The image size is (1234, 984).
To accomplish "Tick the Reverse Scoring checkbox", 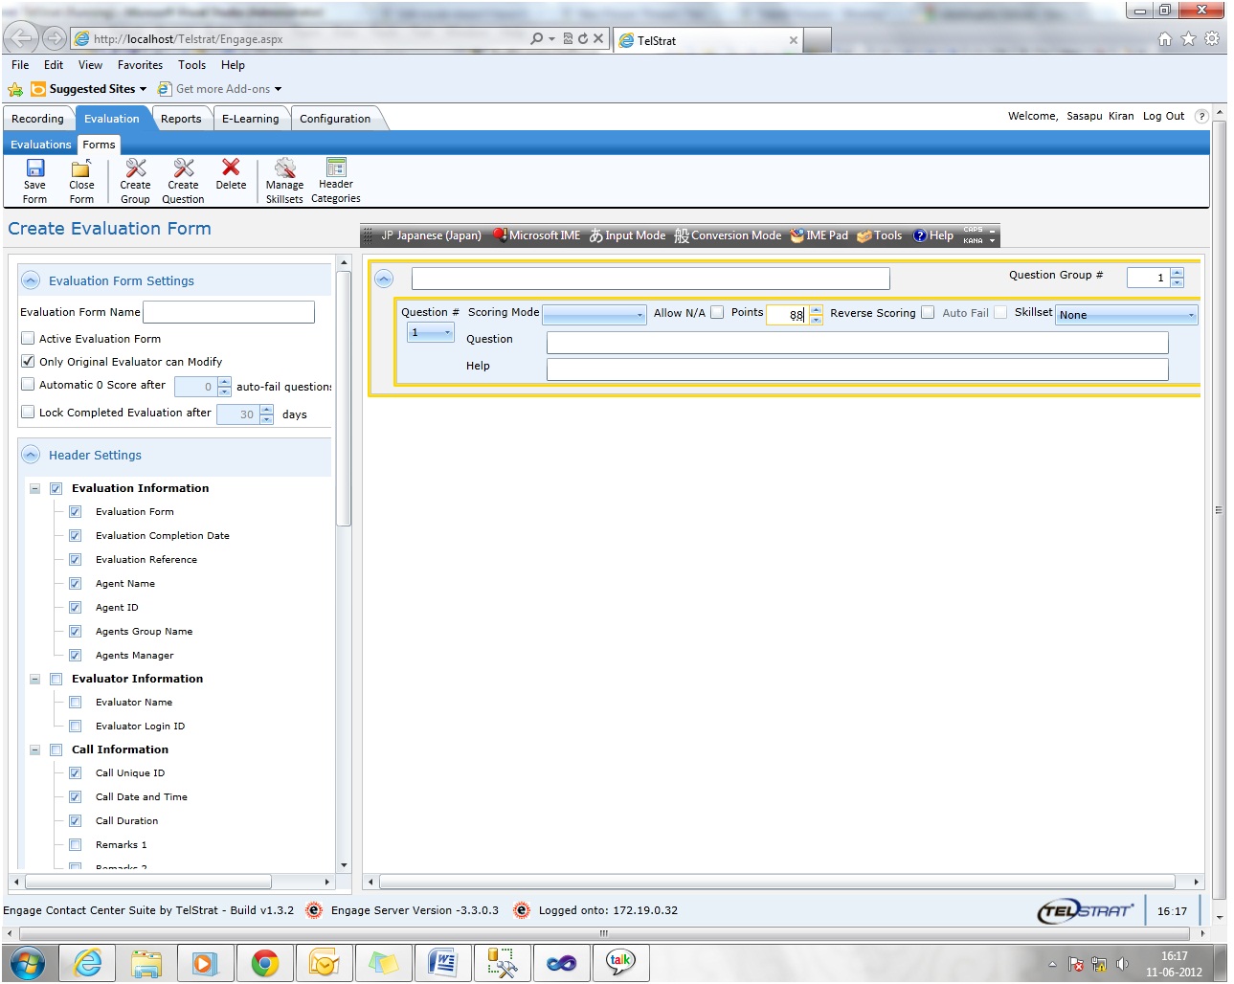I will click(x=928, y=312).
